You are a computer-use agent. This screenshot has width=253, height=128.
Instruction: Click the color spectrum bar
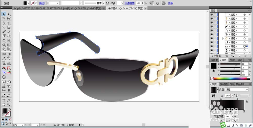tap(230, 79)
